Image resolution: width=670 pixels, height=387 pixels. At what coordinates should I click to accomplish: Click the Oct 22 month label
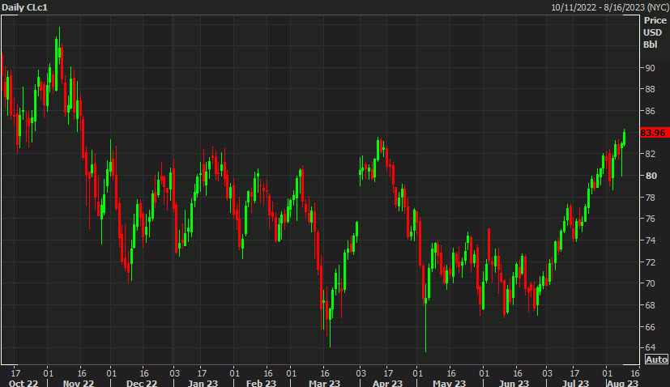point(23,383)
